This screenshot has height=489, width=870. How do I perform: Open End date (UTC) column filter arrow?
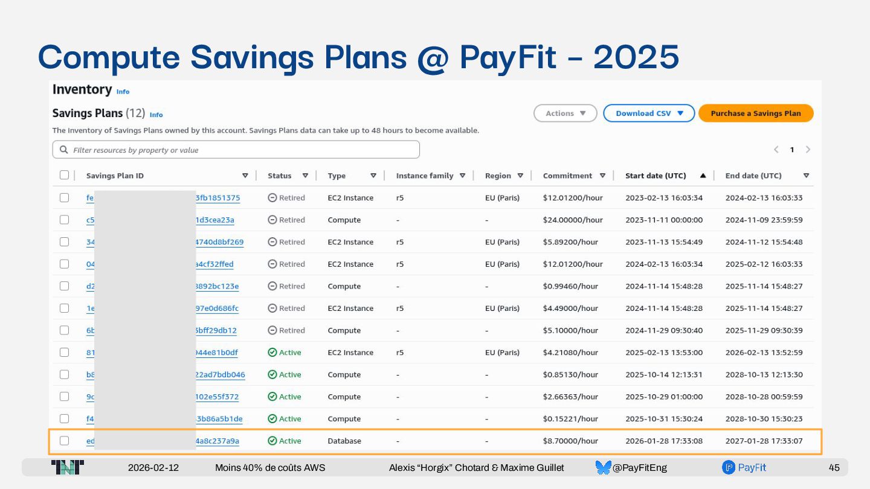[806, 176]
